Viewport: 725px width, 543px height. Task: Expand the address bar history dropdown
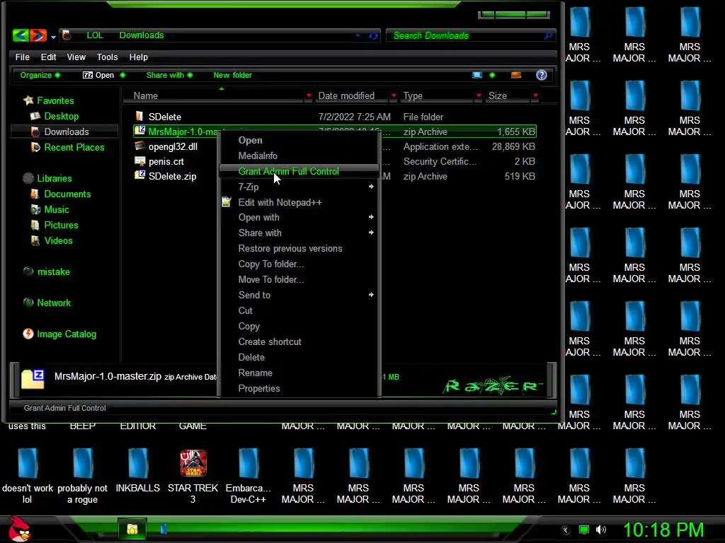[x=358, y=35]
